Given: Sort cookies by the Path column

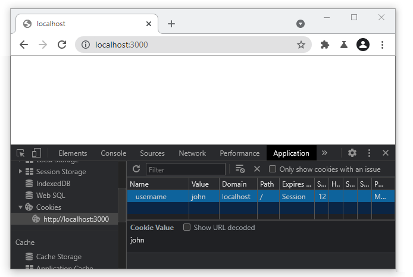Looking at the screenshot, I should pos(268,184).
